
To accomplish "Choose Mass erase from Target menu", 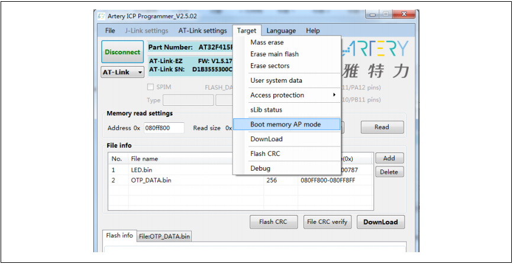I will 286,43.
